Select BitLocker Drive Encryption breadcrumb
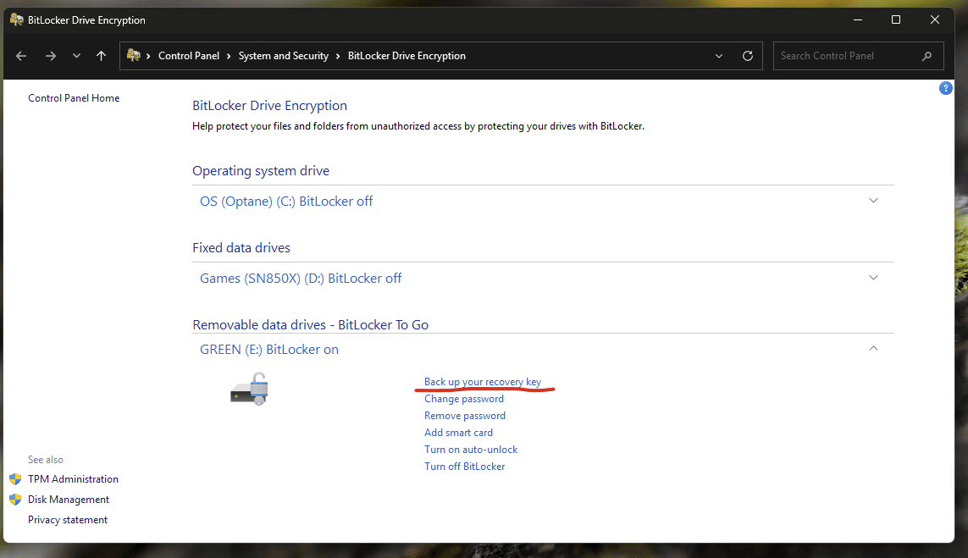This screenshot has width=968, height=558. tap(407, 56)
